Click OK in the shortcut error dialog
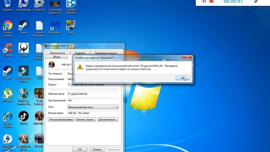Screen dimensions: 270x152 (183, 78)
